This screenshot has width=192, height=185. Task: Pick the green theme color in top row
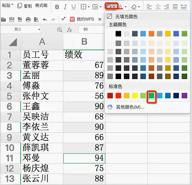pos(184,34)
